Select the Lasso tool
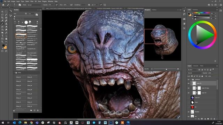This screenshot has width=223, height=125. pyautogui.click(x=2, y=15)
